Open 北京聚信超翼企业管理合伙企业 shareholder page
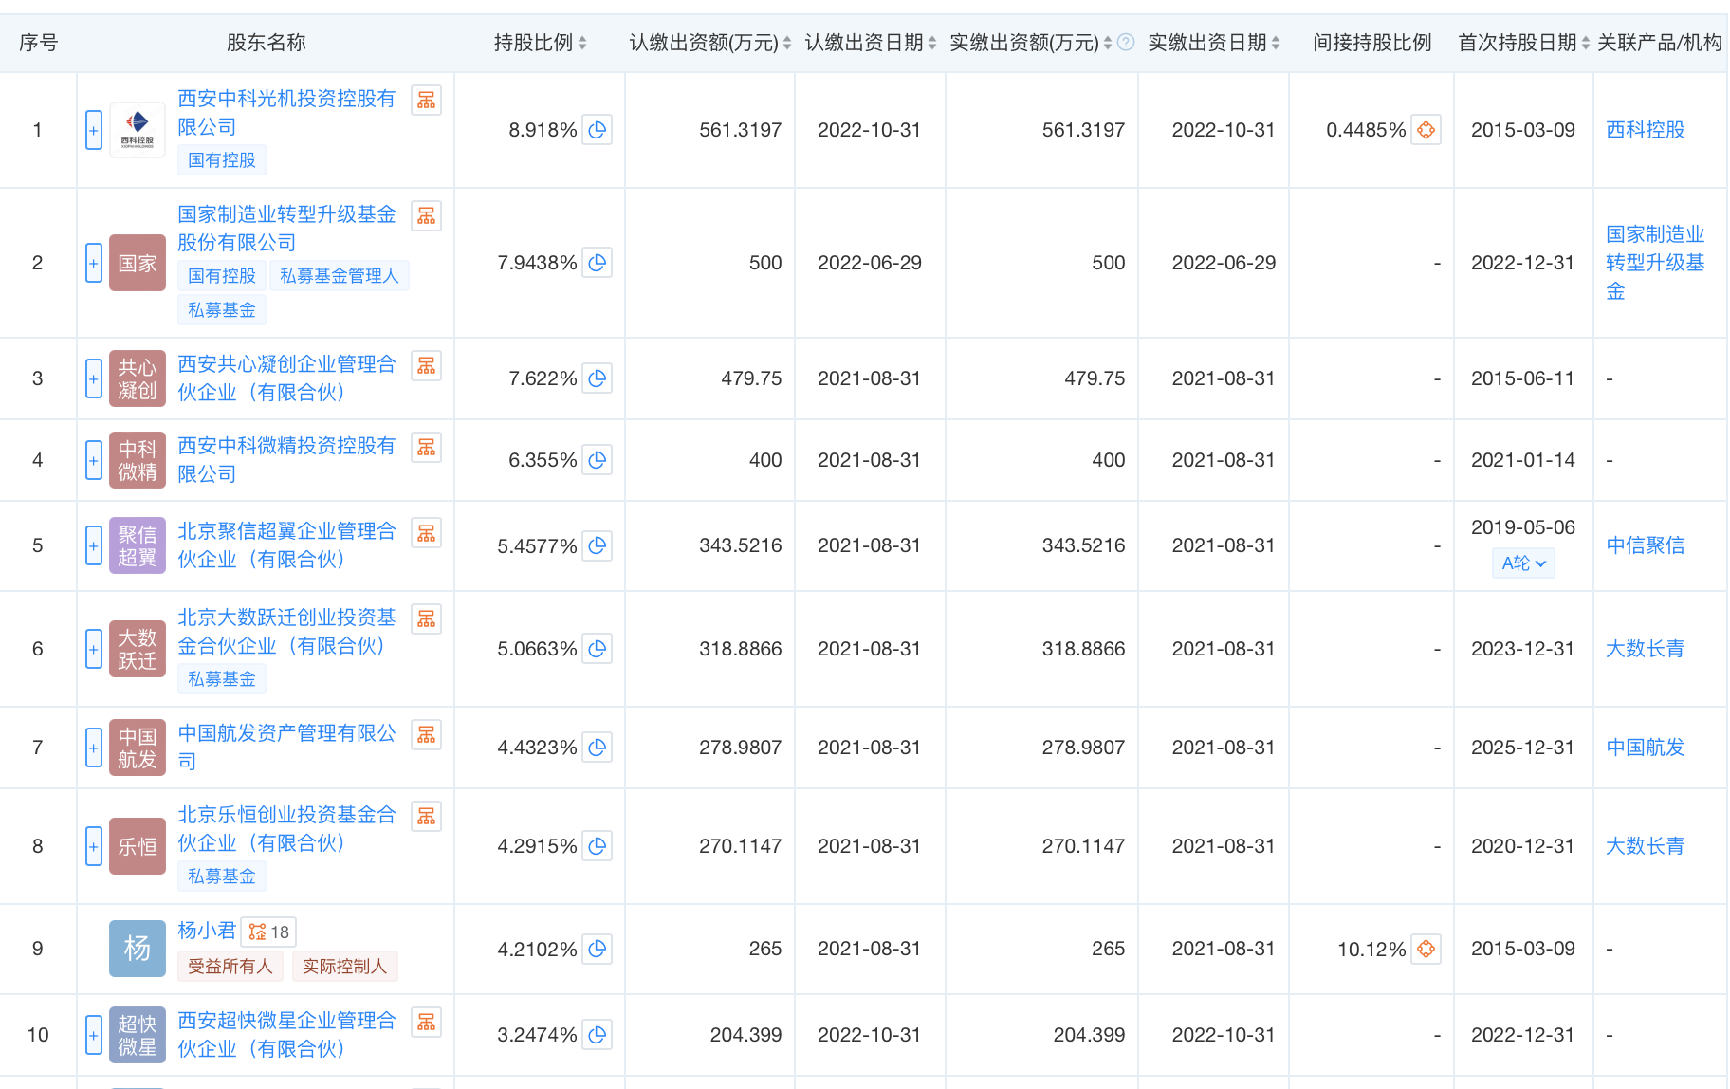The height and width of the screenshot is (1089, 1730). (x=286, y=545)
